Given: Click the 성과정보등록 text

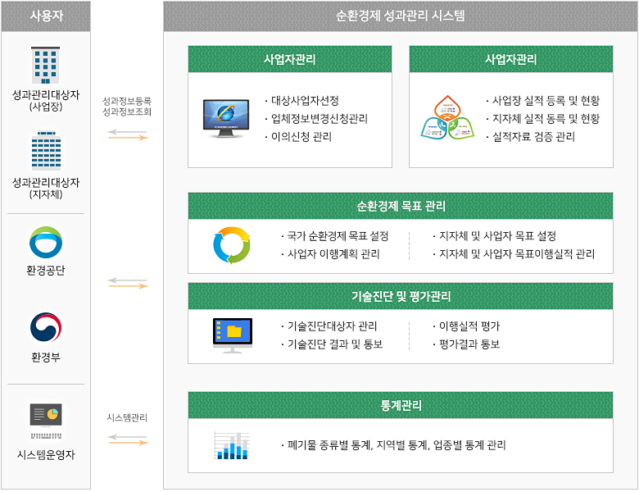Looking at the screenshot, I should tap(127, 101).
